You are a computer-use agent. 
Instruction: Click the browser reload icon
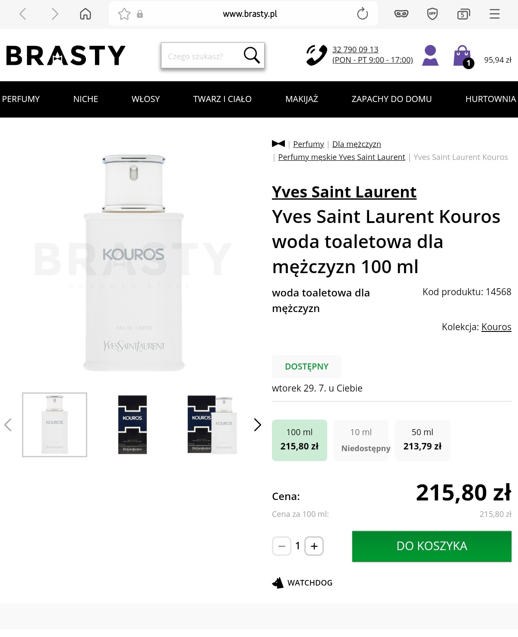(x=363, y=14)
